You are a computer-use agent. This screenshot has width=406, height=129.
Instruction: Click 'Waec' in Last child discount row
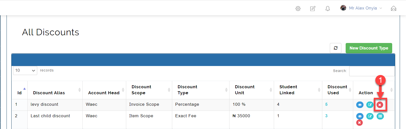coord(92,116)
